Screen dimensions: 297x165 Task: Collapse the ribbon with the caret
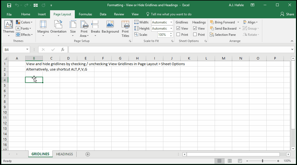[292, 41]
